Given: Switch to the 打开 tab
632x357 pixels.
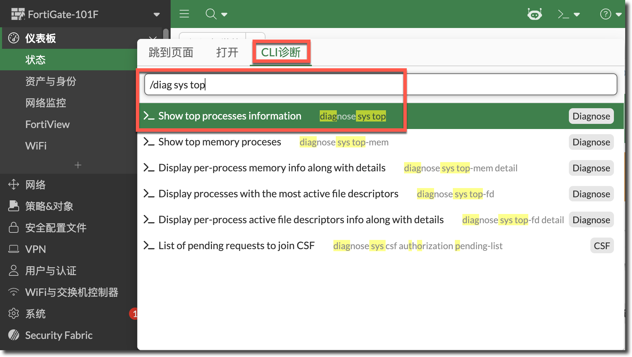Looking at the screenshot, I should pyautogui.click(x=227, y=53).
